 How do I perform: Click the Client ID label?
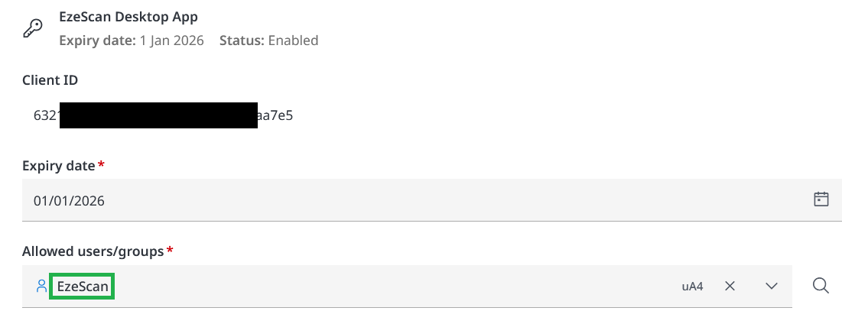pyautogui.click(x=50, y=80)
